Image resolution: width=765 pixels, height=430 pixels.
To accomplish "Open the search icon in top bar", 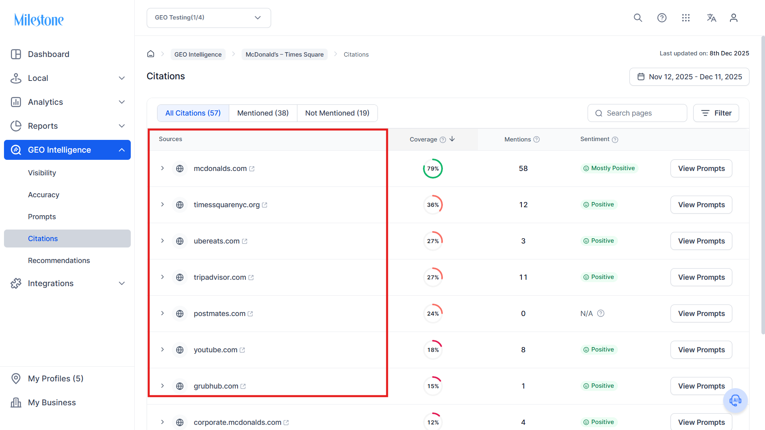I will pos(638,18).
